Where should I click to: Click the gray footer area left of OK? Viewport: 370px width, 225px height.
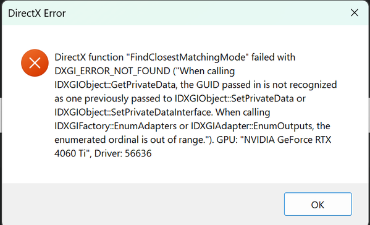(x=141, y=204)
